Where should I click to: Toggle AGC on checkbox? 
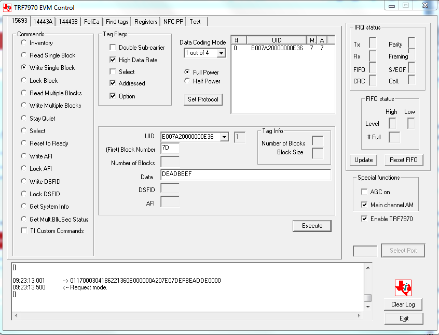pyautogui.click(x=364, y=192)
